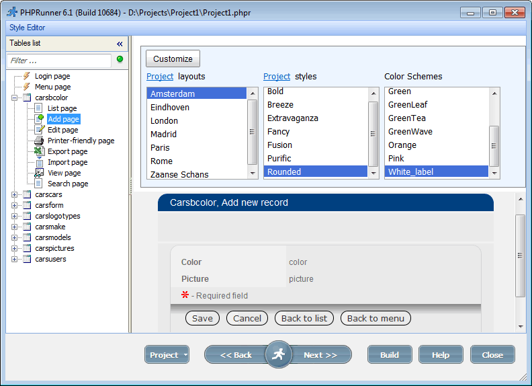Click layouts list scroll-down arrow
Image resolution: width=532 pixels, height=386 pixels.
point(253,173)
